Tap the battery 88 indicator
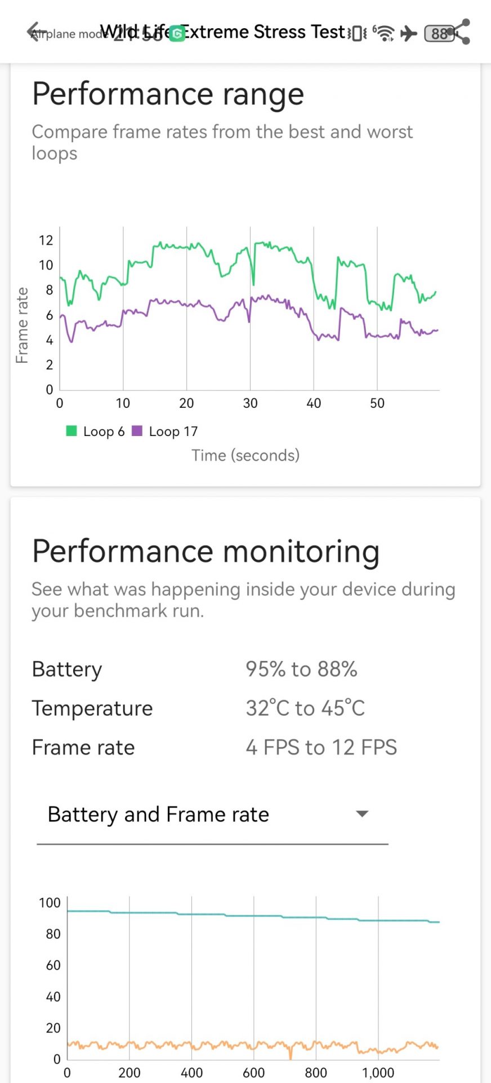491x1083 pixels. tap(439, 33)
